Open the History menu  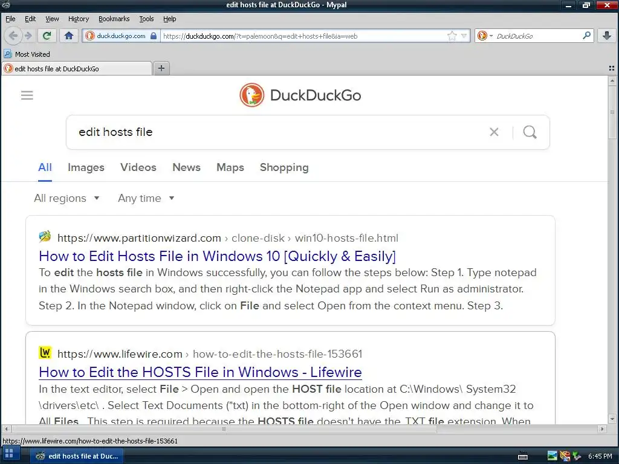click(79, 19)
